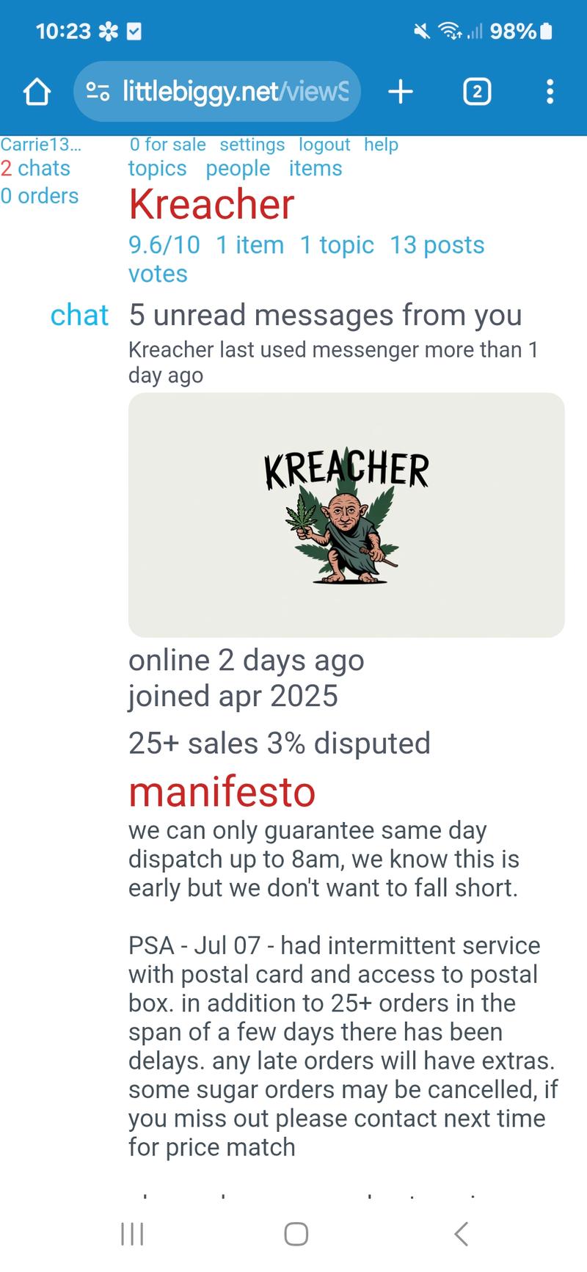The height and width of the screenshot is (1272, 587).
Task: Open the browser three-dot menu
Action: [550, 92]
